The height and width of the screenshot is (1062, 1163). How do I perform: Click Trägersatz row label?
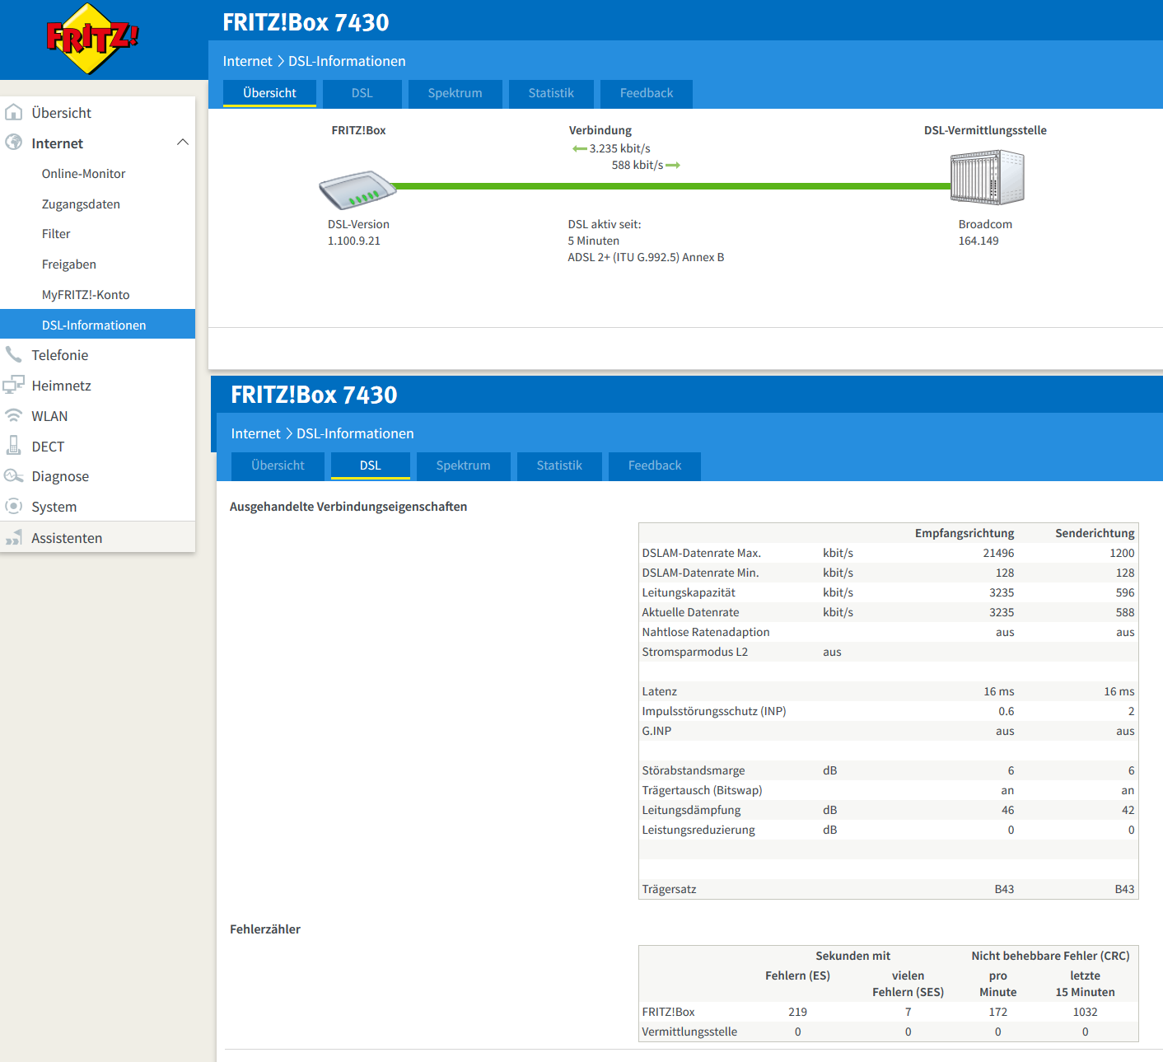click(x=669, y=889)
